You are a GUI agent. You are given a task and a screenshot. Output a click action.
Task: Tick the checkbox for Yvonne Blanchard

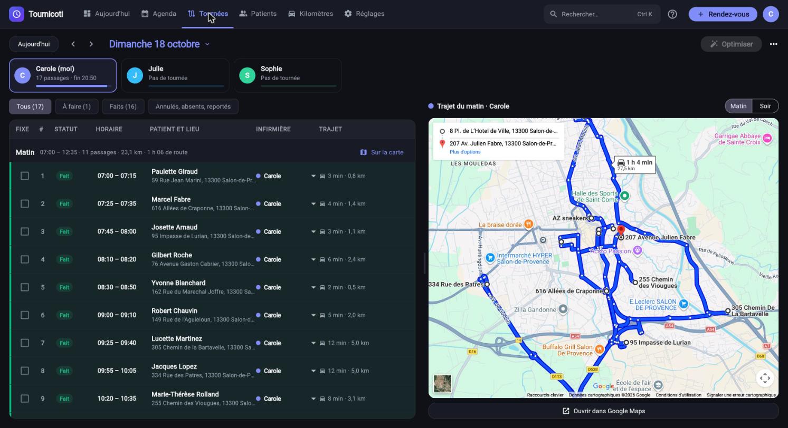tap(25, 288)
